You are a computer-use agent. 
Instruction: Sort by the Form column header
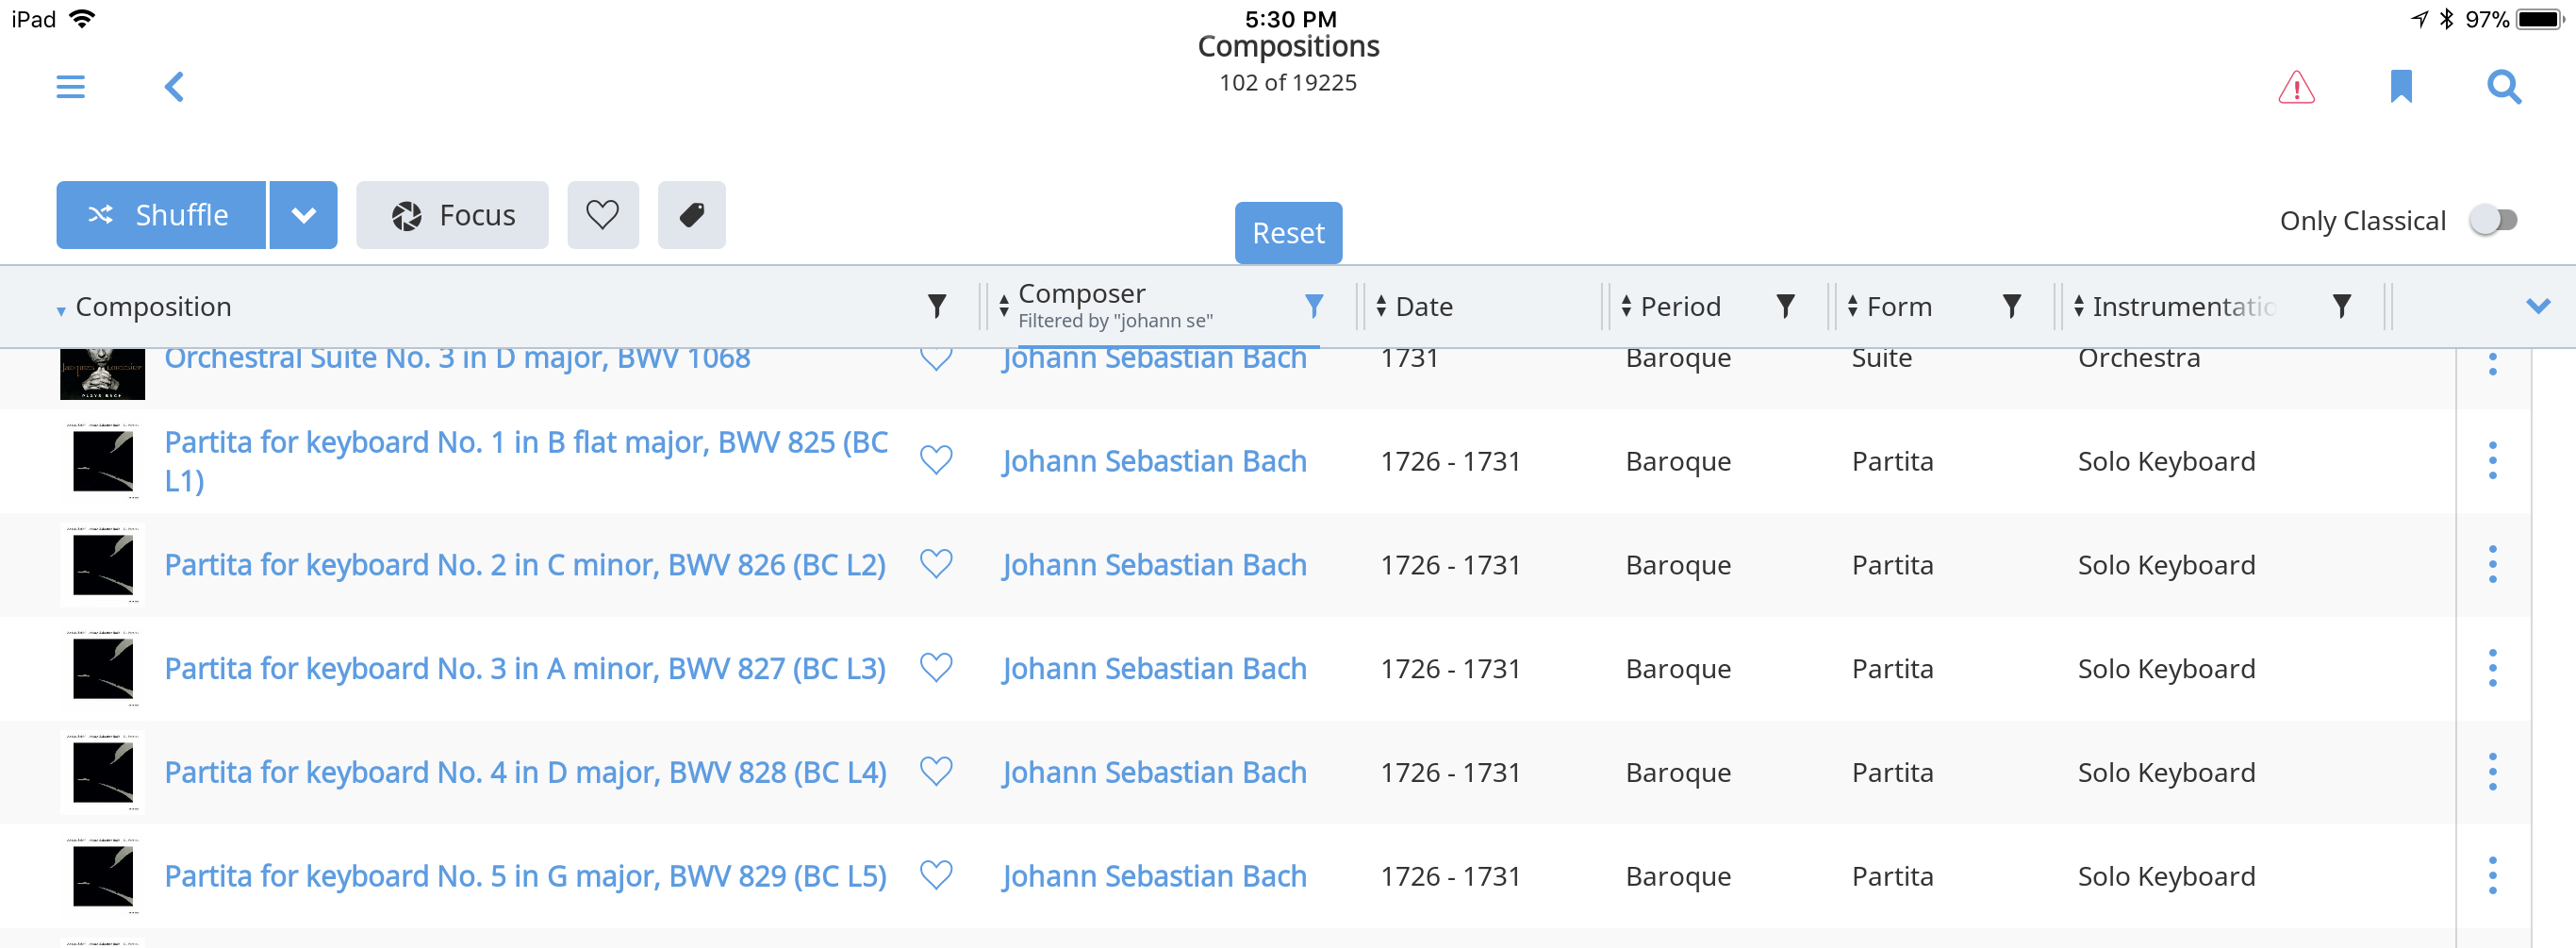[x=1899, y=306]
